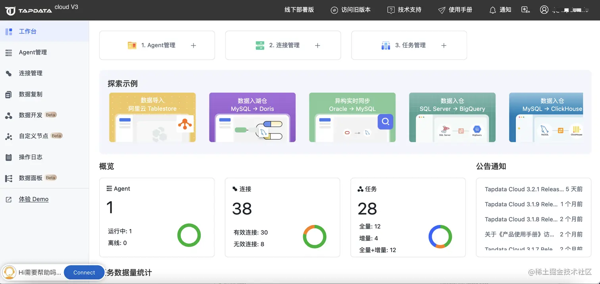Click the support agent avatar in help widget

pyautogui.click(x=10, y=273)
